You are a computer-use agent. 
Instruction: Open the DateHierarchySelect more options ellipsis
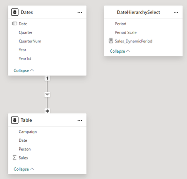(x=176, y=13)
